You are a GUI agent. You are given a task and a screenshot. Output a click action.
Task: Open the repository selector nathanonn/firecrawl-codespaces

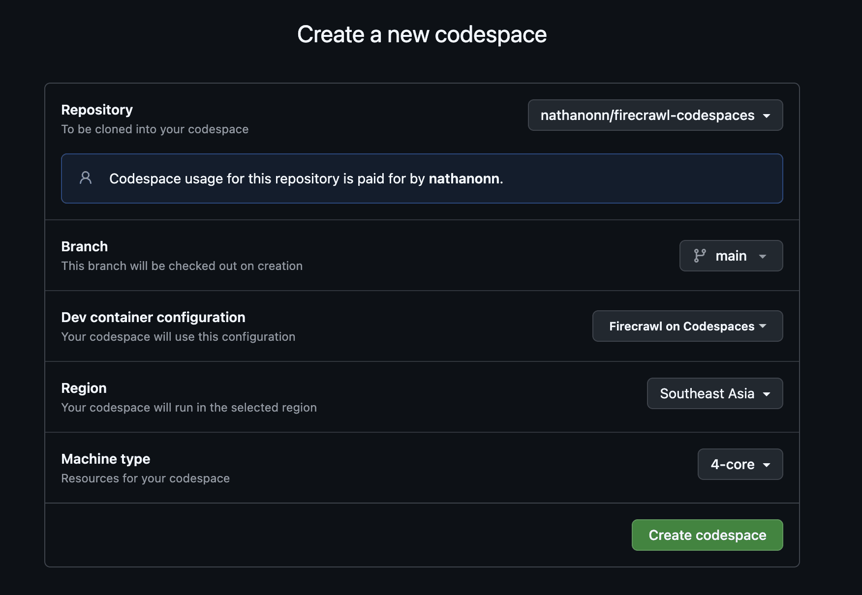(655, 115)
